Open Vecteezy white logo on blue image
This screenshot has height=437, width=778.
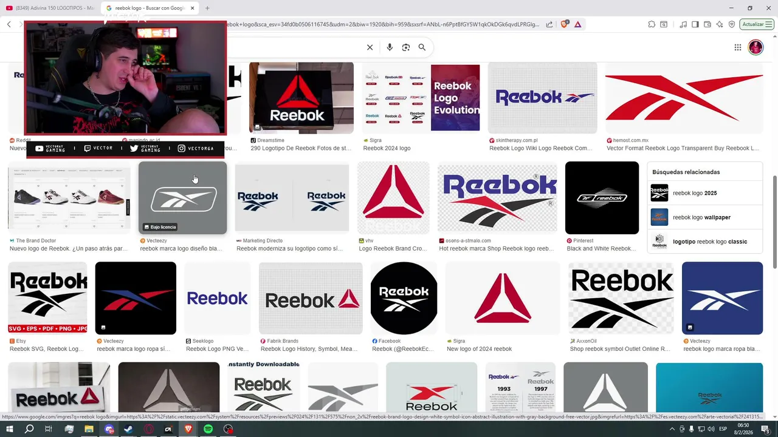pos(722,298)
